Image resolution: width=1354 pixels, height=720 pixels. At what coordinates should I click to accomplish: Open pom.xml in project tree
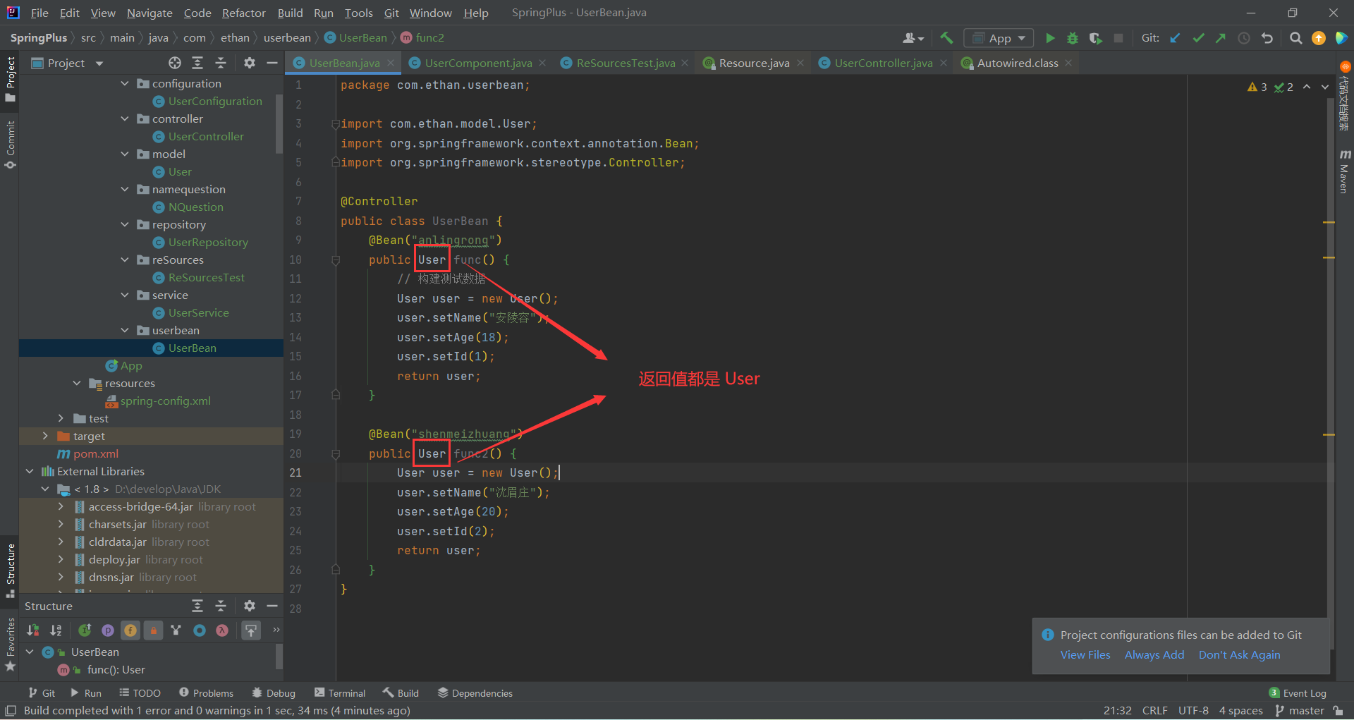[x=96, y=454]
